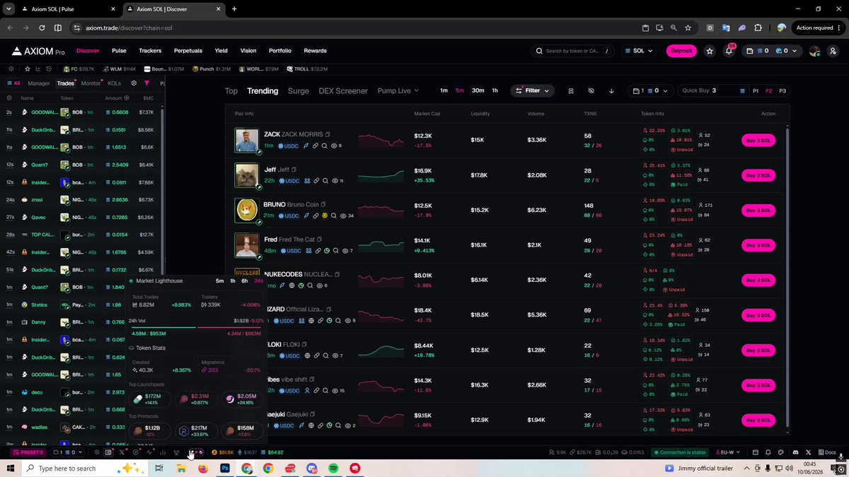Click the favorites star icon beside Deposit
849x477 pixels.
(710, 51)
